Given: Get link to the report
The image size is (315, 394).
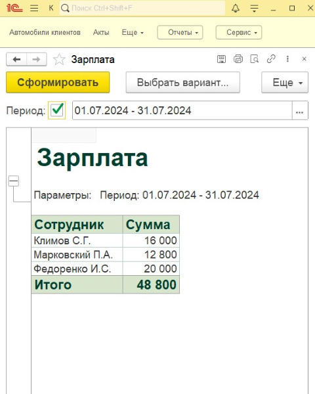Looking at the screenshot, I should coord(271,59).
